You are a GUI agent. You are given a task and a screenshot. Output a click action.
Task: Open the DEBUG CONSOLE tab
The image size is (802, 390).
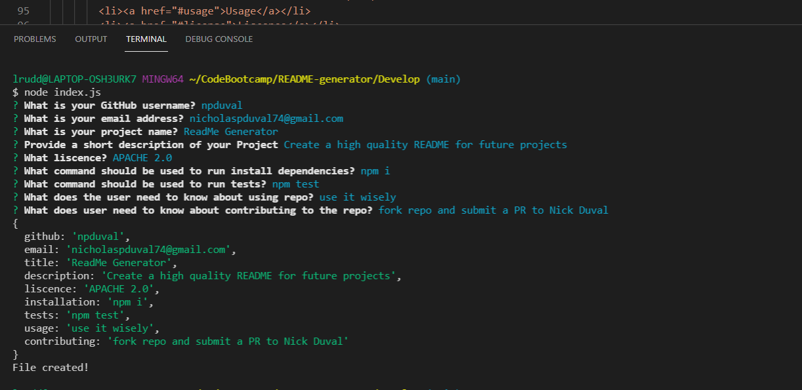pyautogui.click(x=219, y=39)
